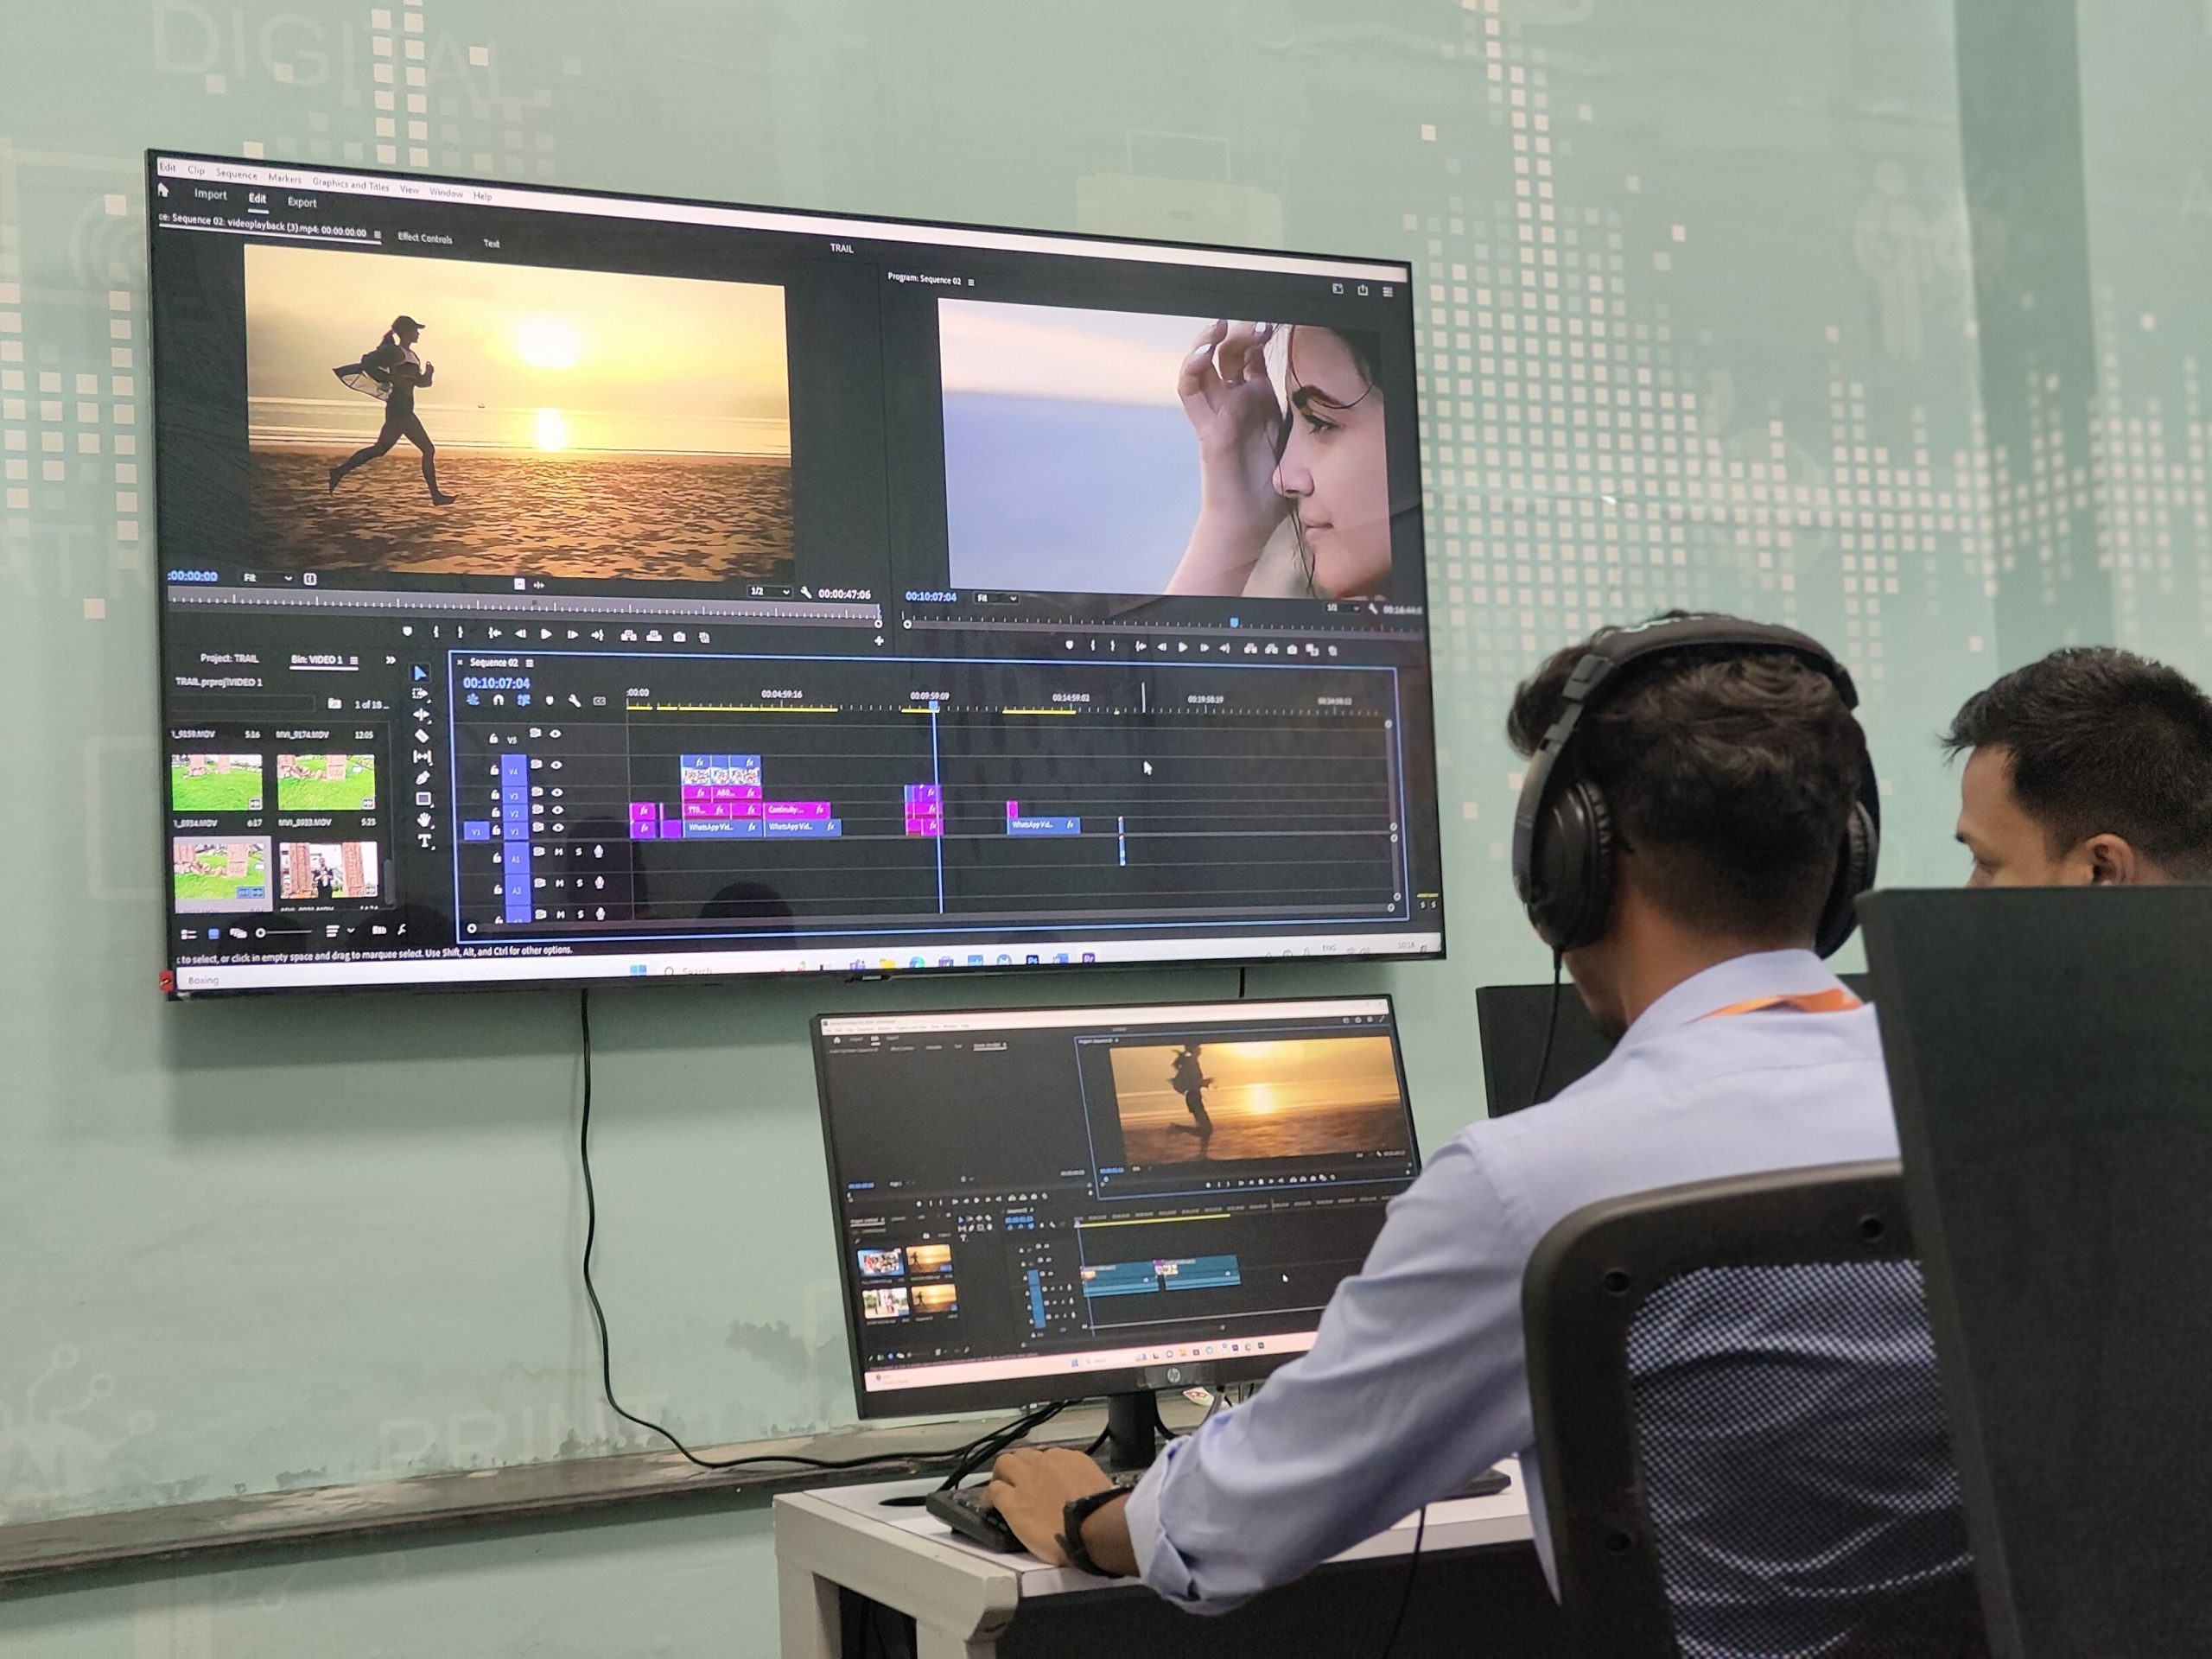Select the MVI_9174.MOV clip thumbnail
Viewport: 2212px width, 1659px height.
pyautogui.click(x=326, y=781)
